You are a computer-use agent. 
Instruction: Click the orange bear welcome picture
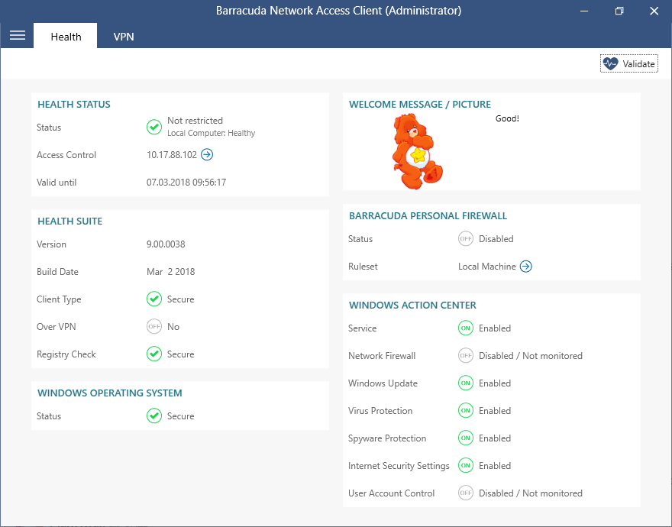point(418,151)
